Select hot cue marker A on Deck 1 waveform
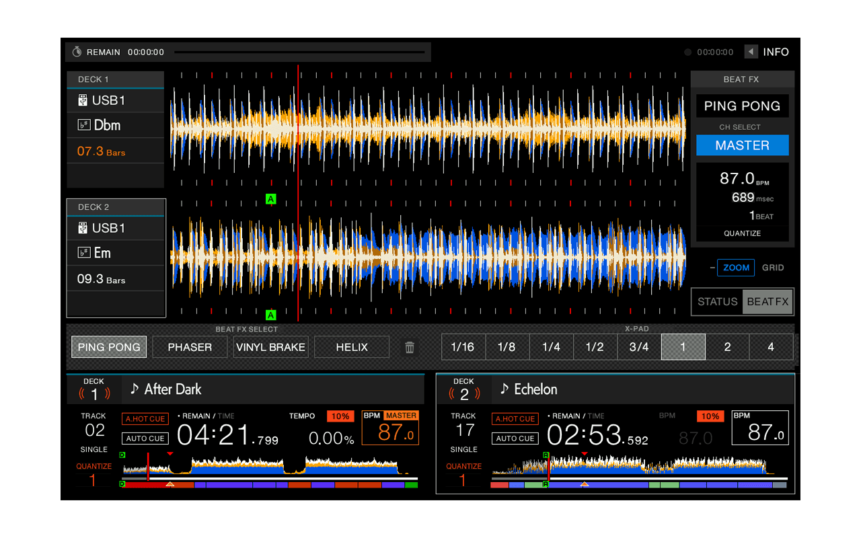Screen dimensions: 861x538 coord(271,199)
